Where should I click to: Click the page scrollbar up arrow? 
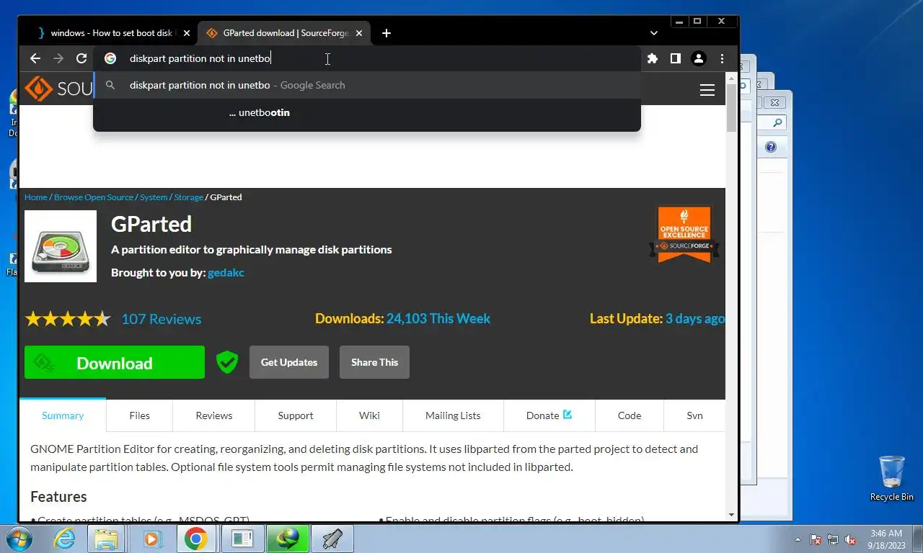click(x=732, y=77)
